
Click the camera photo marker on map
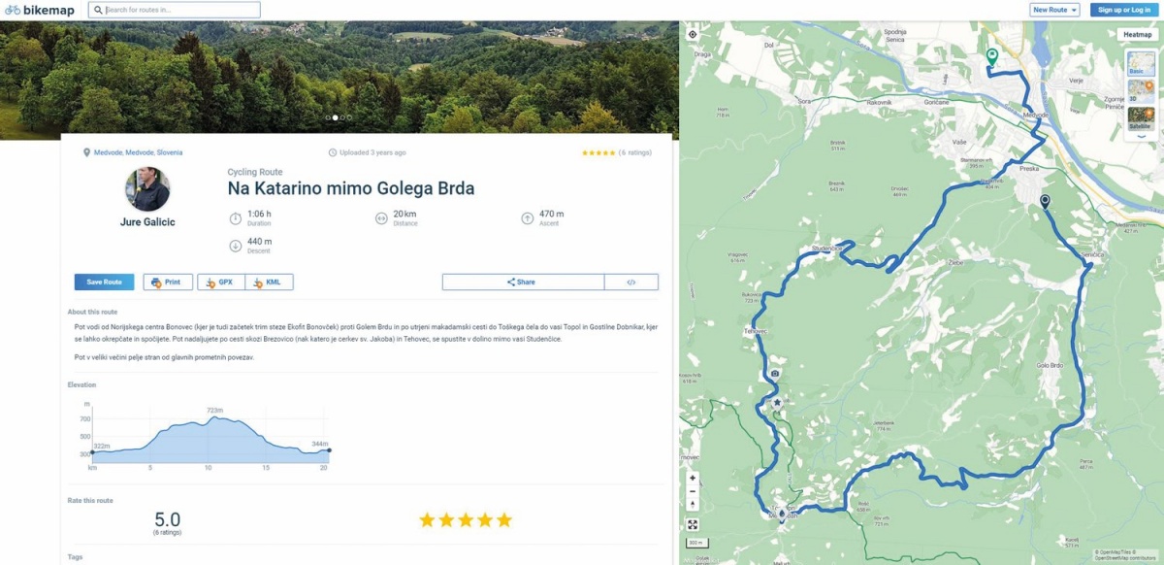coord(775,374)
